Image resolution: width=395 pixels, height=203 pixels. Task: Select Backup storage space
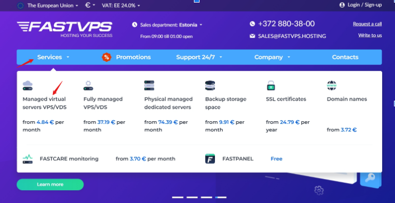(226, 103)
